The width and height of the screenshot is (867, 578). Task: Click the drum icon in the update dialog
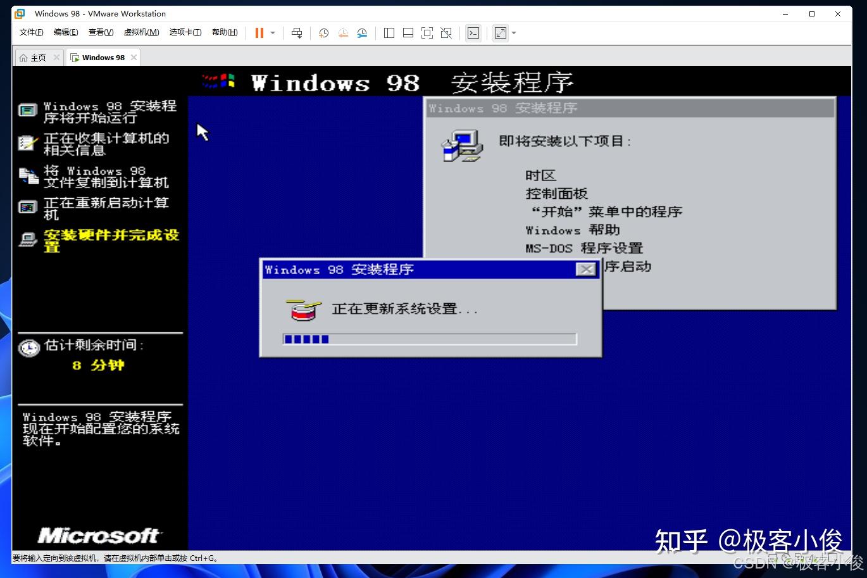[304, 310]
